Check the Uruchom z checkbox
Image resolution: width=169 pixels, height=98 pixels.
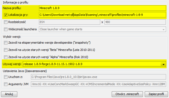6,77
